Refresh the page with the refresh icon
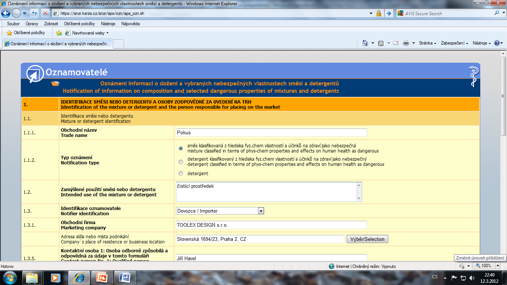507x285 pixels. click(x=35, y=13)
